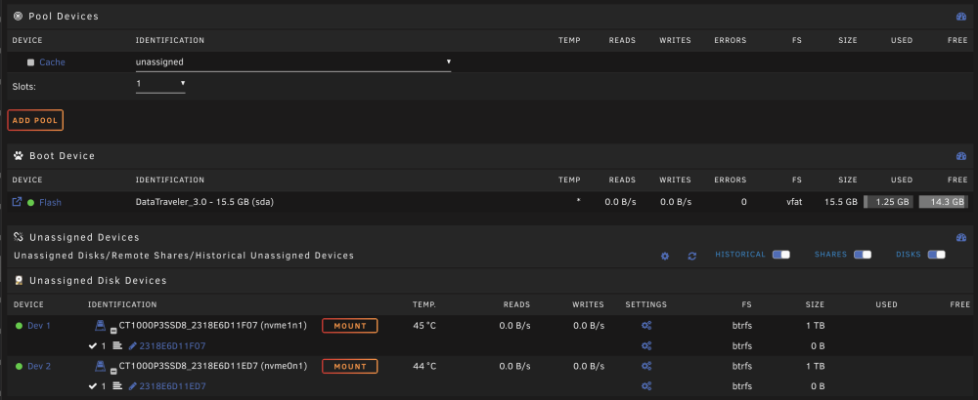Click the Flash 1.25 GB used bar
978x400 pixels.
click(x=889, y=202)
